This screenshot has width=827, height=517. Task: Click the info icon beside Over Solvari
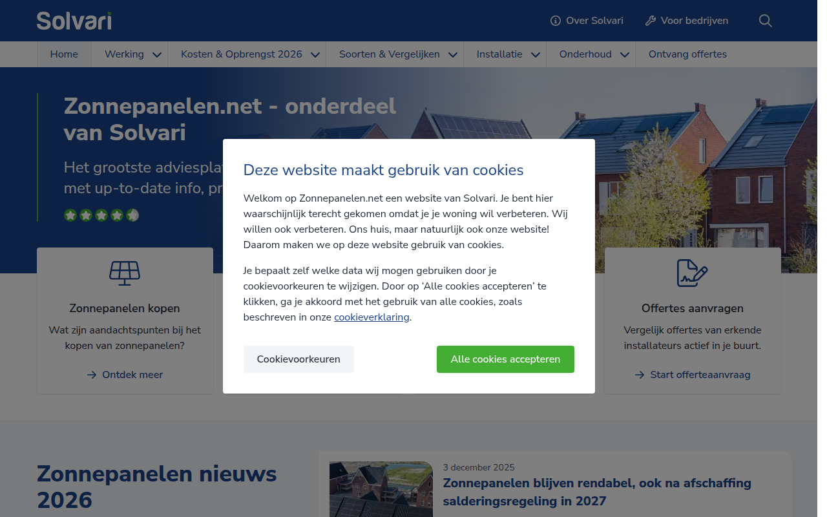pyautogui.click(x=555, y=21)
